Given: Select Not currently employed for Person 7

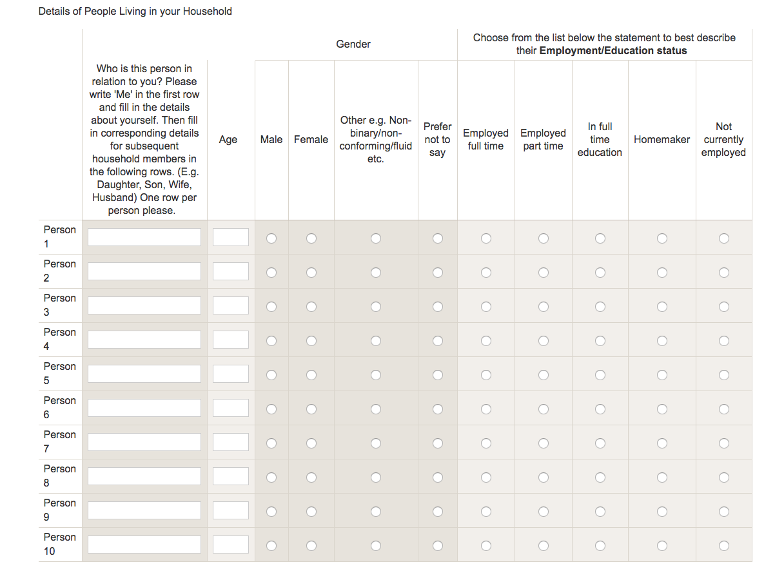Looking at the screenshot, I should click(724, 443).
